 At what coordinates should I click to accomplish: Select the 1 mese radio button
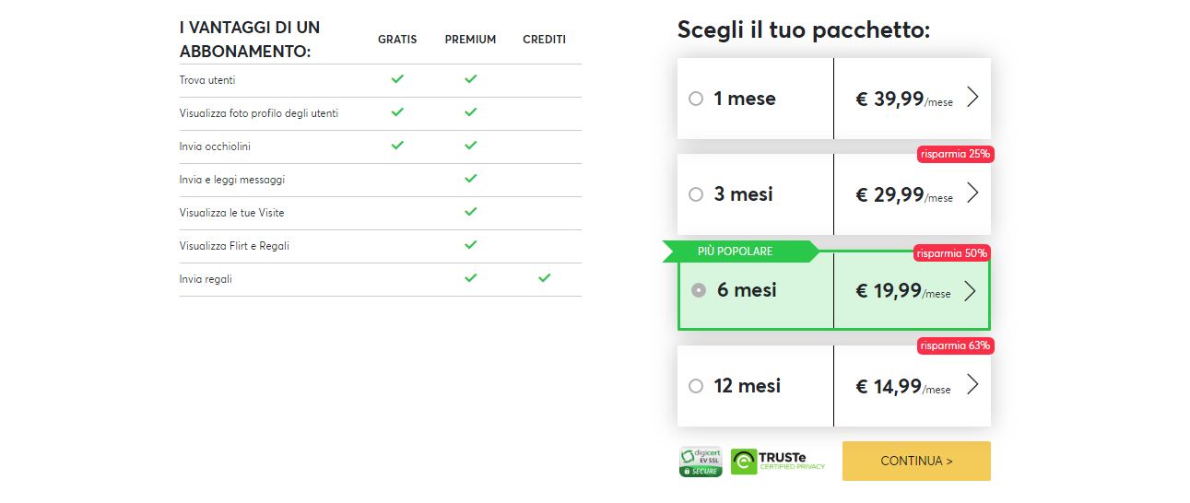click(696, 99)
